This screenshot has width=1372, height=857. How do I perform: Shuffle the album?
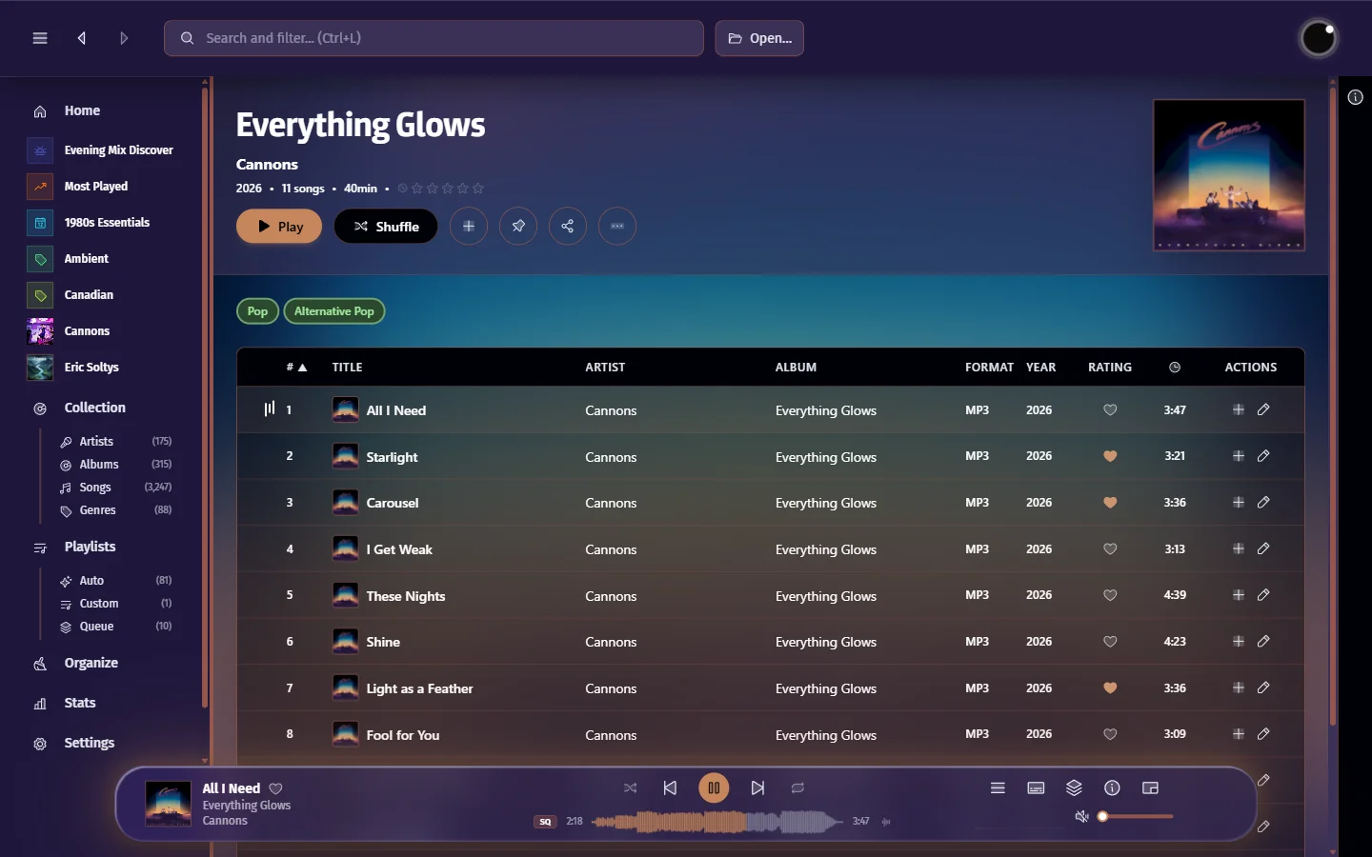coord(386,227)
